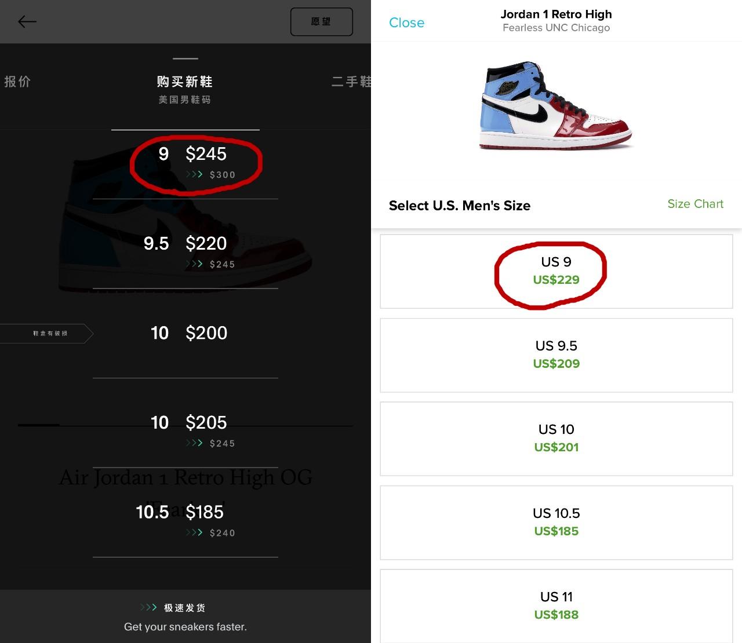The width and height of the screenshot is (742, 643).
Task: Select the 购买新鞋 tab
Action: (x=185, y=82)
